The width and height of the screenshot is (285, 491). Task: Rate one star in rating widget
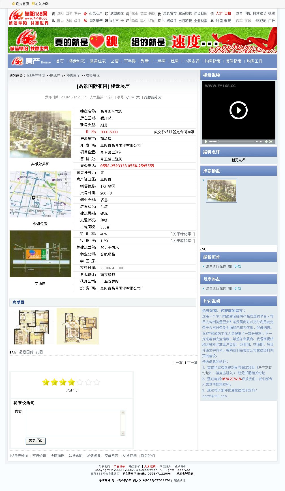[46, 382]
